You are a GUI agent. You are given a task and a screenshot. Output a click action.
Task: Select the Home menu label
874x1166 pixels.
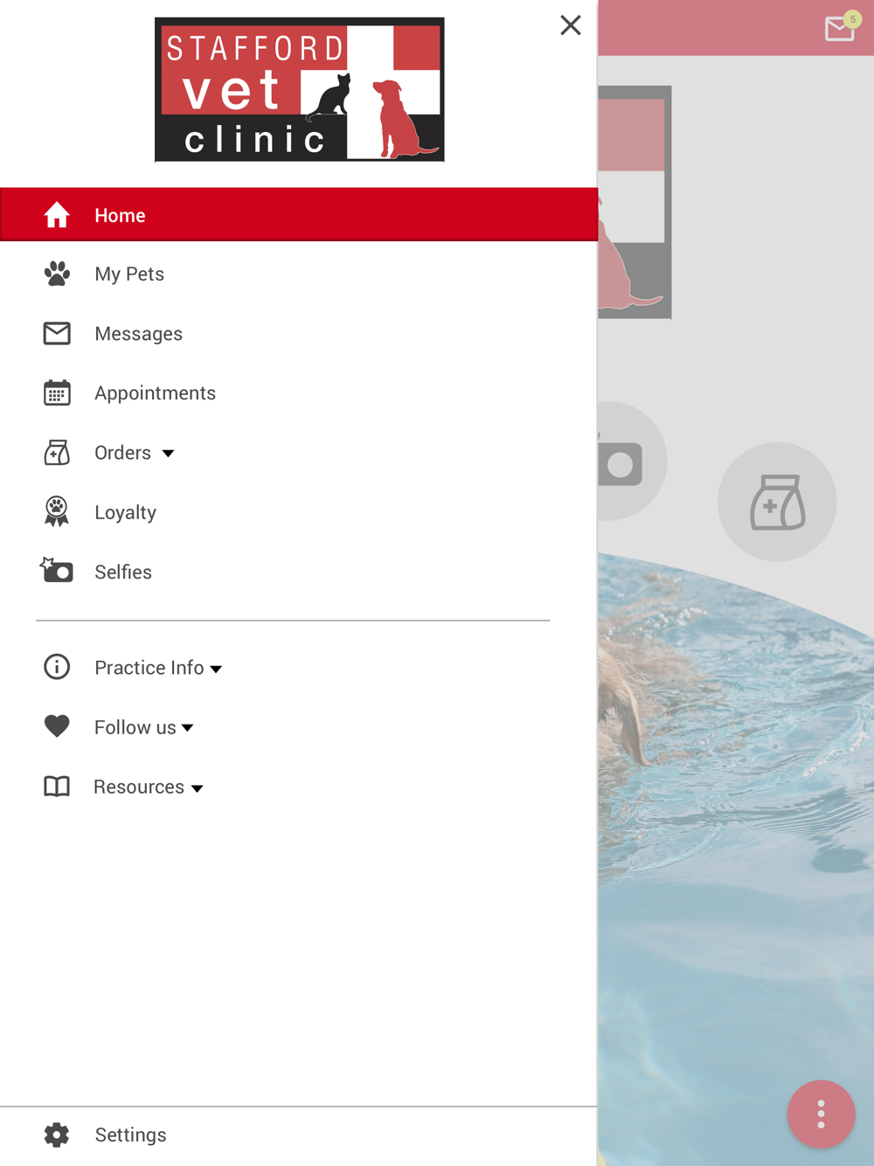(121, 216)
